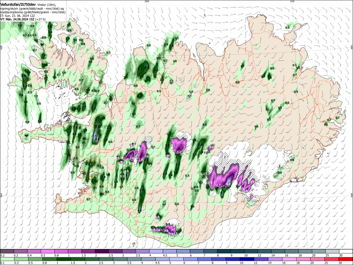The height and width of the screenshot is (265, 353).
Task: Click the '3.4' value above the 5.9 reading
Action: 97,127
